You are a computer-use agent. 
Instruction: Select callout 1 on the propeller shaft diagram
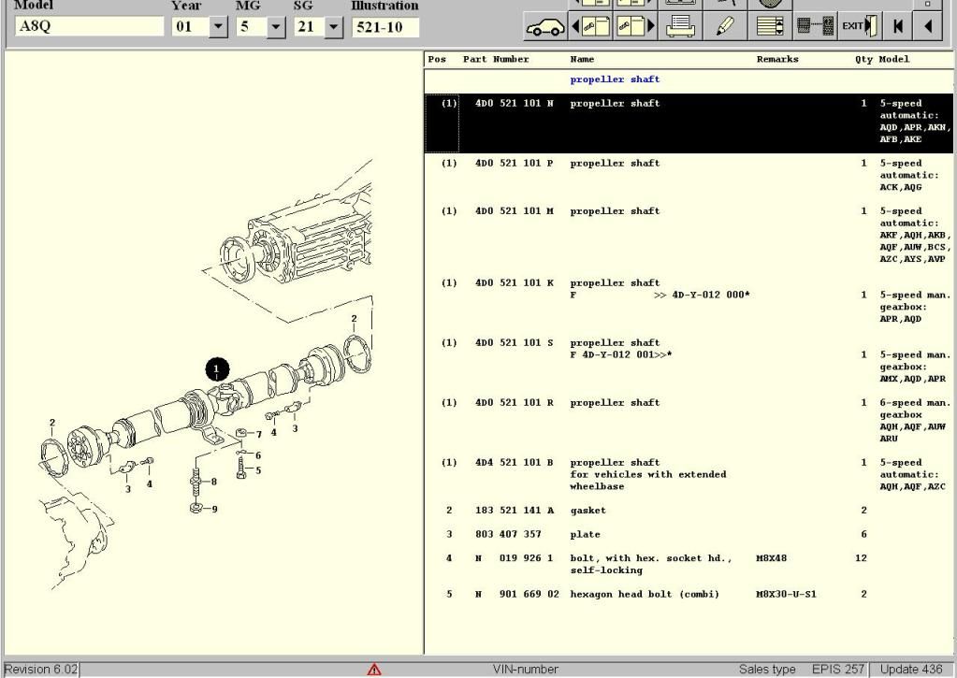(x=217, y=369)
